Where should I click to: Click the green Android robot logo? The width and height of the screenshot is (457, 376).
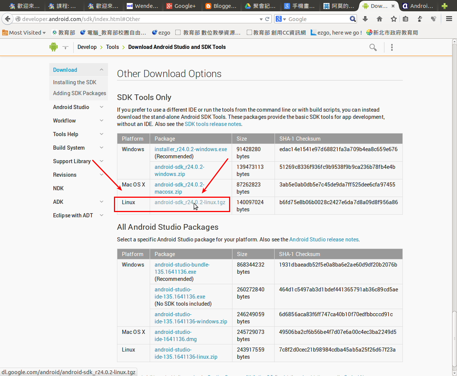[x=53, y=47]
